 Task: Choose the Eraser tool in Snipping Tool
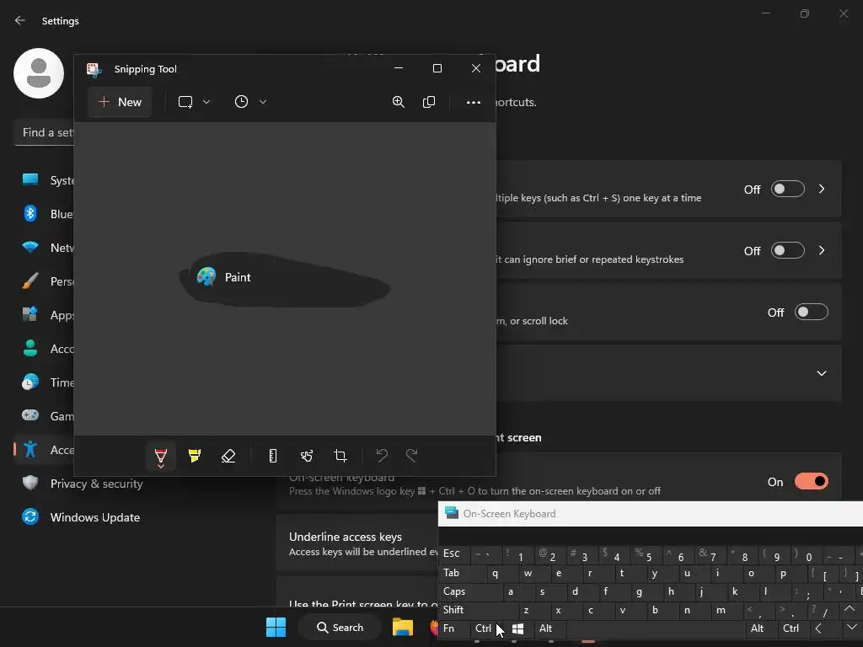tap(228, 456)
